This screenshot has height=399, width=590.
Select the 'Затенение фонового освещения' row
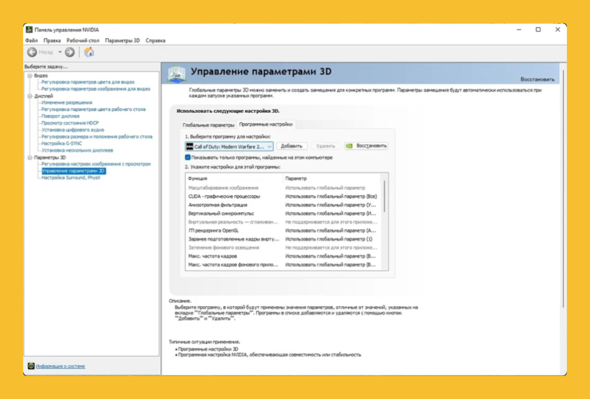click(284, 247)
